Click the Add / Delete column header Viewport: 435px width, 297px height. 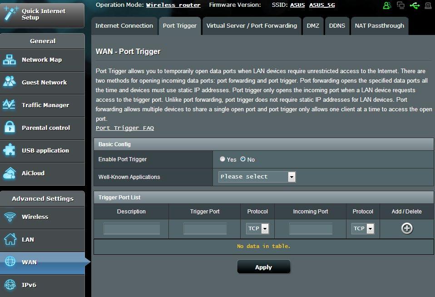(x=406, y=212)
